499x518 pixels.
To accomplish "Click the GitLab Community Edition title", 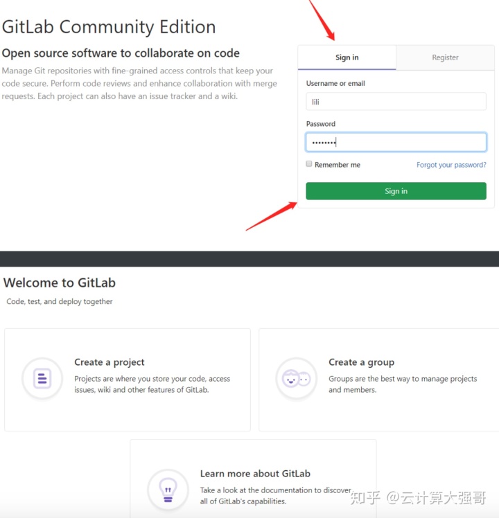I will coord(109,27).
